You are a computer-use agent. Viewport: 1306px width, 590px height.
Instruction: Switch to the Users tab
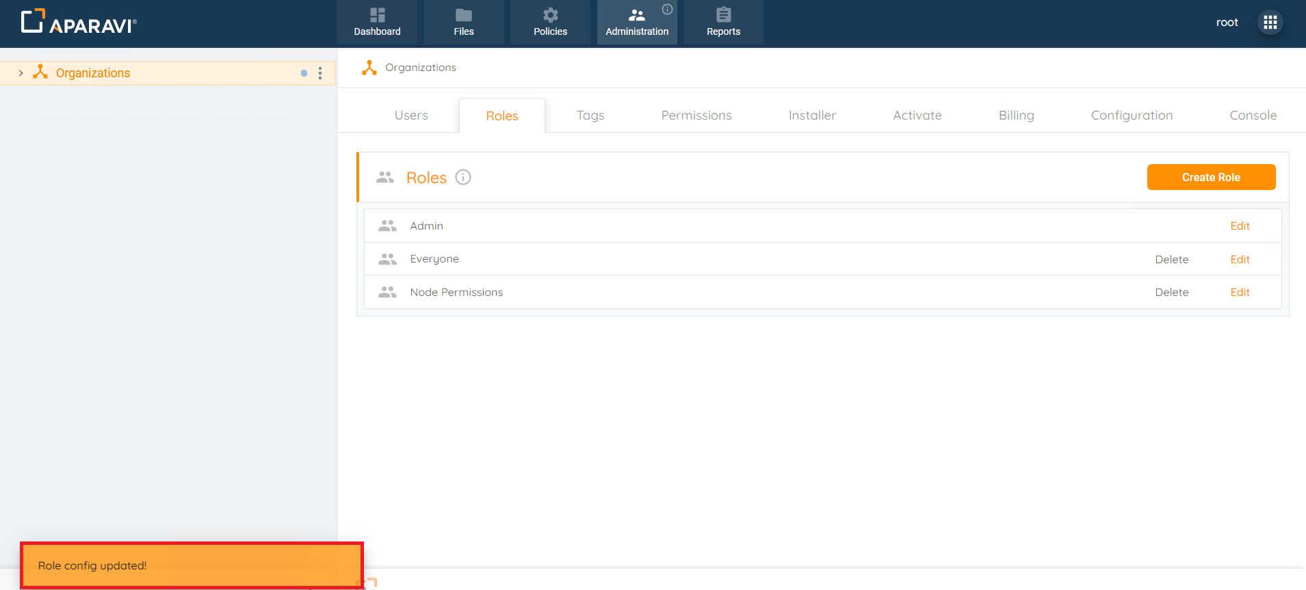411,116
